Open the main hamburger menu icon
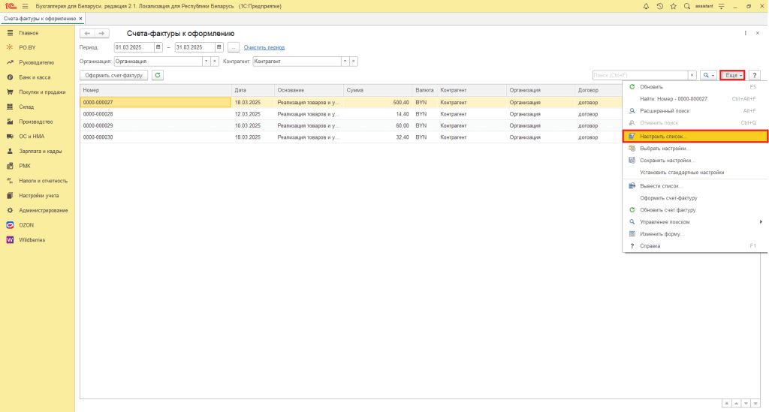769x412 pixels. point(25,6)
